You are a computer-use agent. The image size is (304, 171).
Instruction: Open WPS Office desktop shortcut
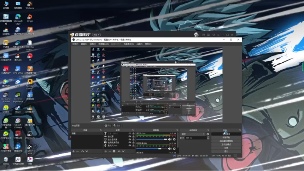[x=18, y=70]
